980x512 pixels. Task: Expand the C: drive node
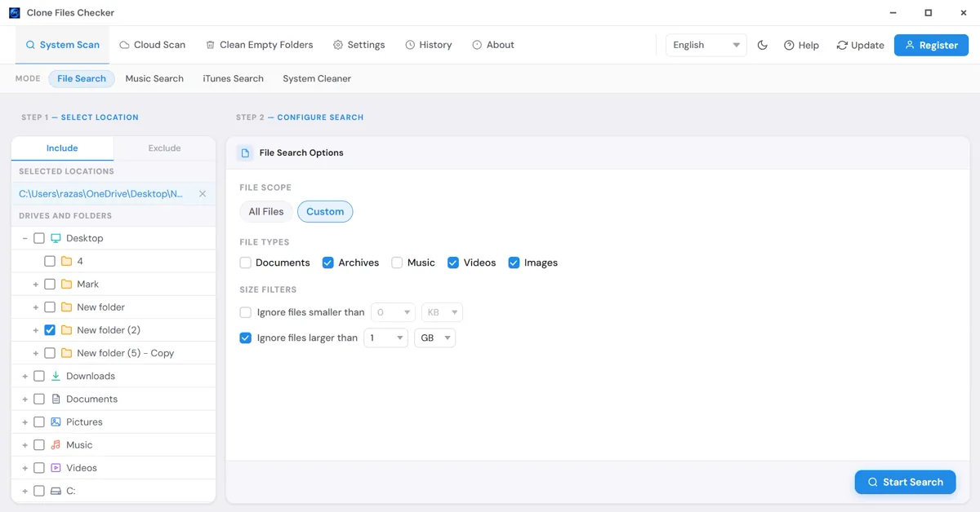coord(25,491)
